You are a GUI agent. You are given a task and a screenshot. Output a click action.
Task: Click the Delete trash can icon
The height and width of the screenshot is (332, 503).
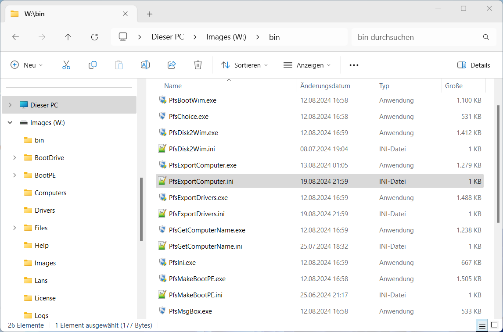(198, 65)
